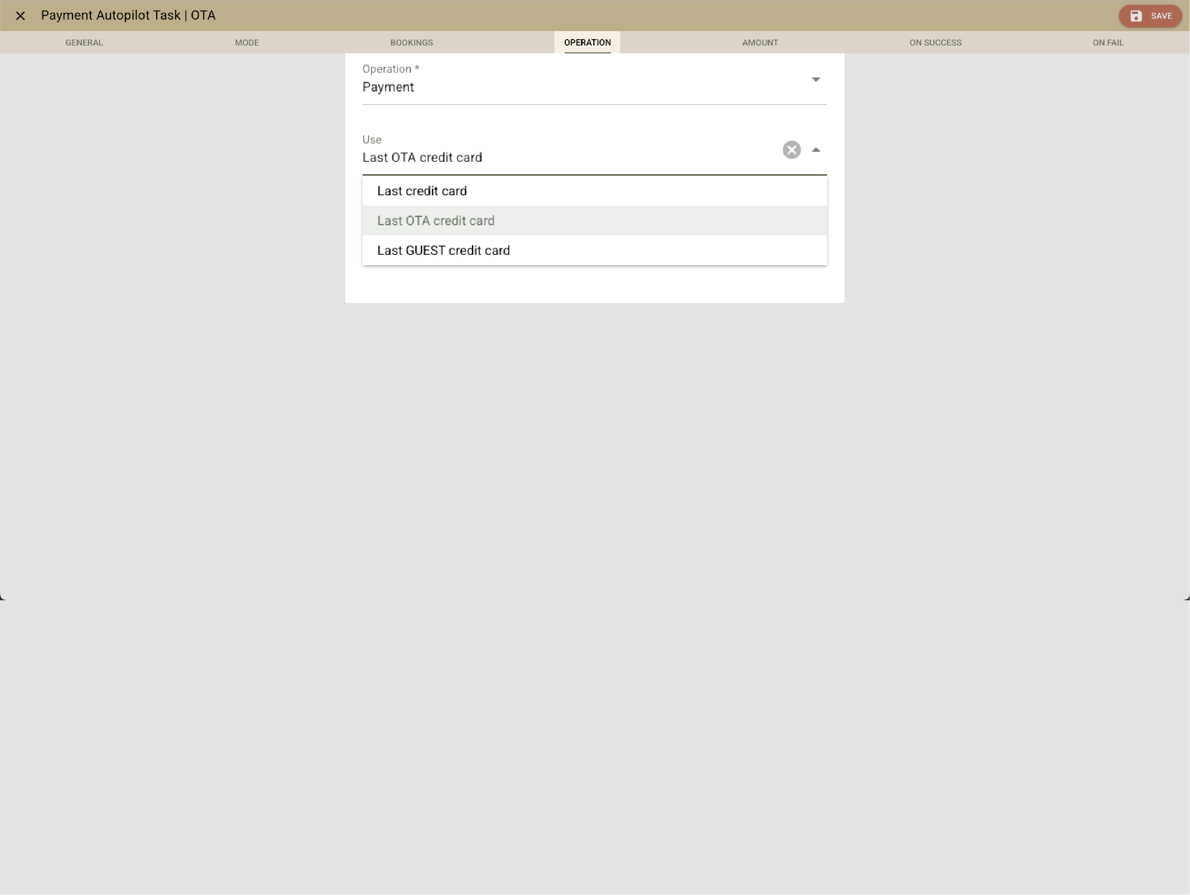Switch to the ON SUCCESS tab

[935, 42]
